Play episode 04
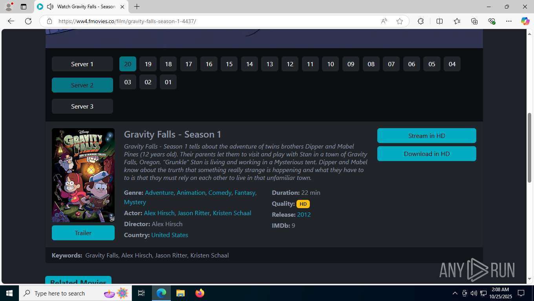The image size is (534, 301). coord(452,64)
